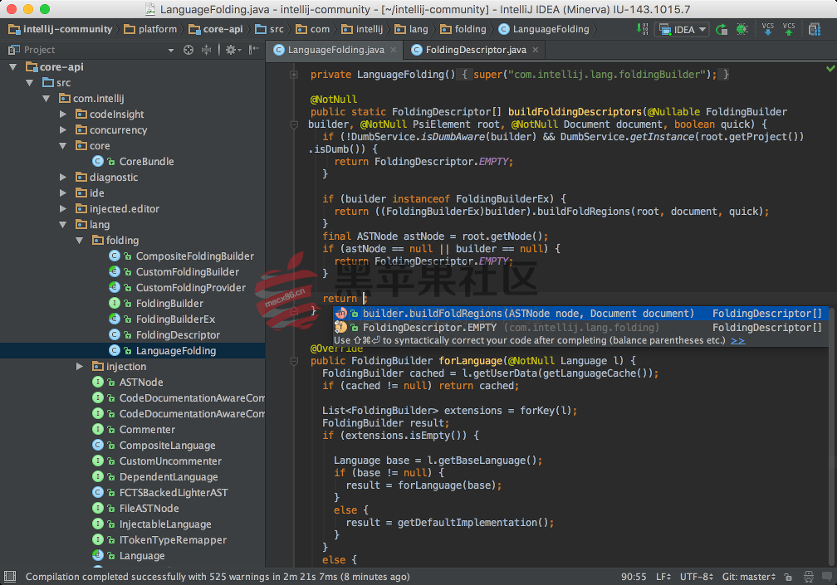
Task: Collapse the folding package node
Action: [80, 240]
